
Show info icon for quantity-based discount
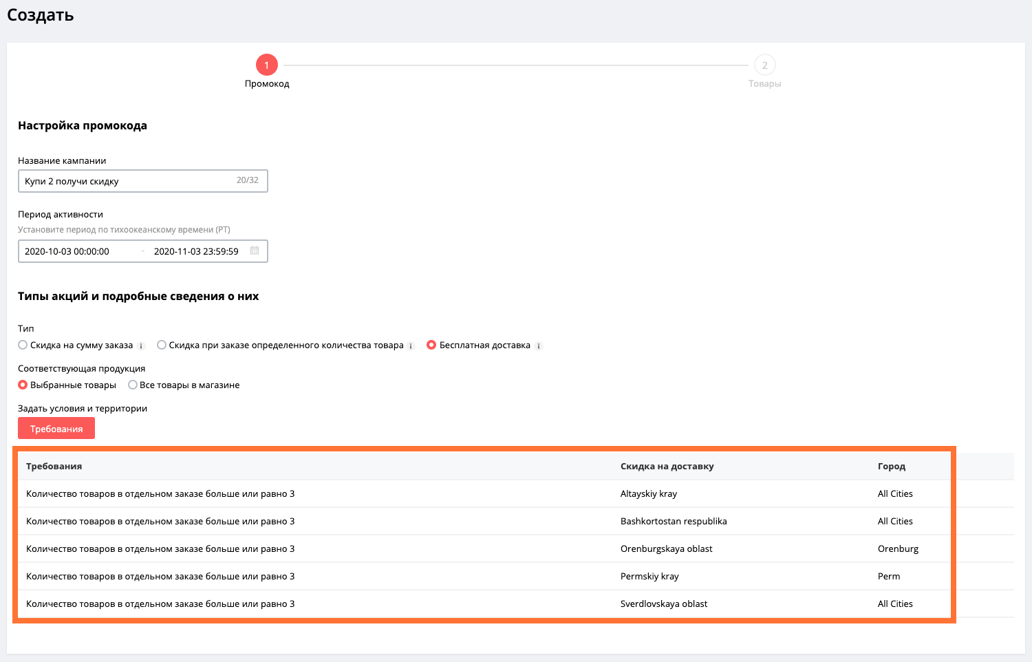point(411,346)
